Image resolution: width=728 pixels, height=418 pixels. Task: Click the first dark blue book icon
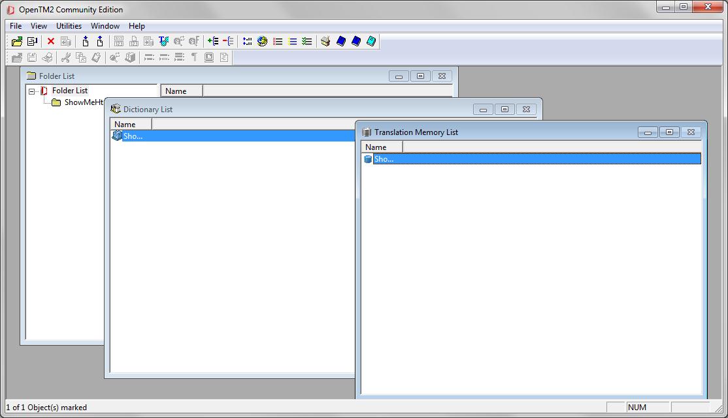340,41
